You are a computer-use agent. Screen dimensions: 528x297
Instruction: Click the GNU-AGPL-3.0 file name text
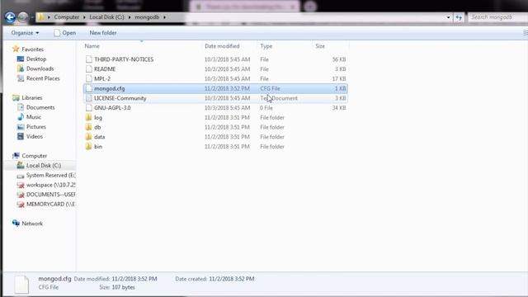pos(112,108)
